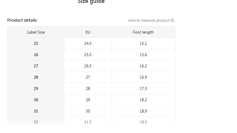Screen dimensions: 237x133
Task: Click the "Label Size" column header
Action: tap(36, 32)
